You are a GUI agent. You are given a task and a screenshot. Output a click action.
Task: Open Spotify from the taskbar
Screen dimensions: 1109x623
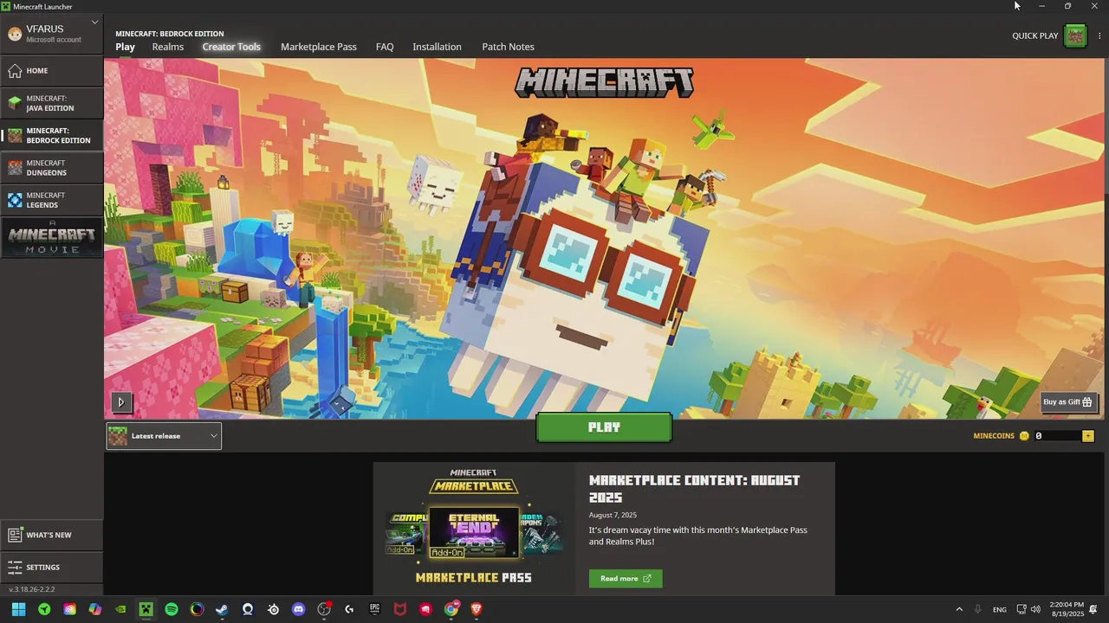pos(172,609)
